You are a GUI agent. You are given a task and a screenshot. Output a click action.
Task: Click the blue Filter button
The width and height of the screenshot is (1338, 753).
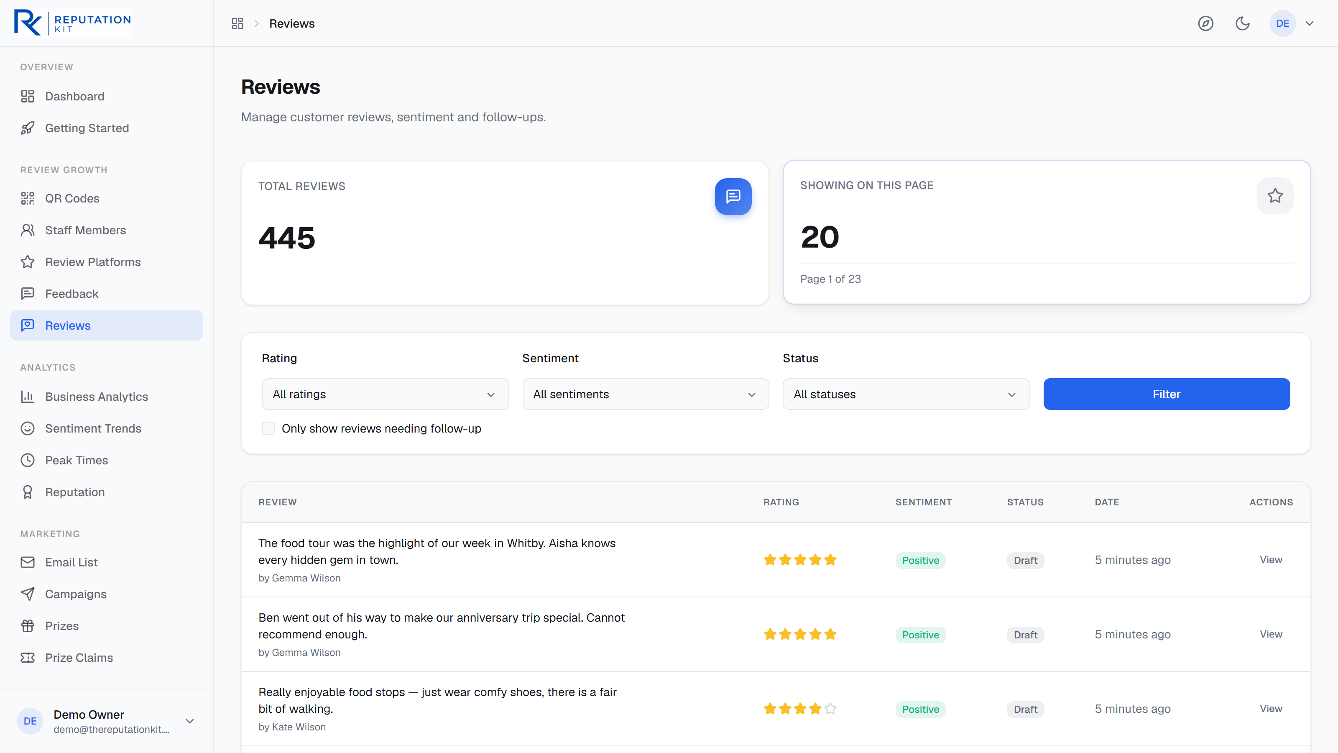point(1166,394)
